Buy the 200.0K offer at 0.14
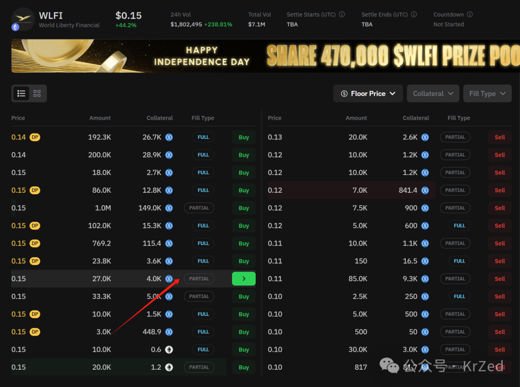The height and width of the screenshot is (387, 520). pos(244,155)
